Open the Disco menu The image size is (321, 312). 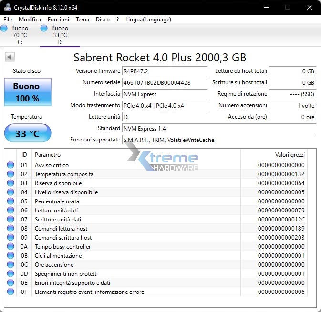pyautogui.click(x=103, y=20)
